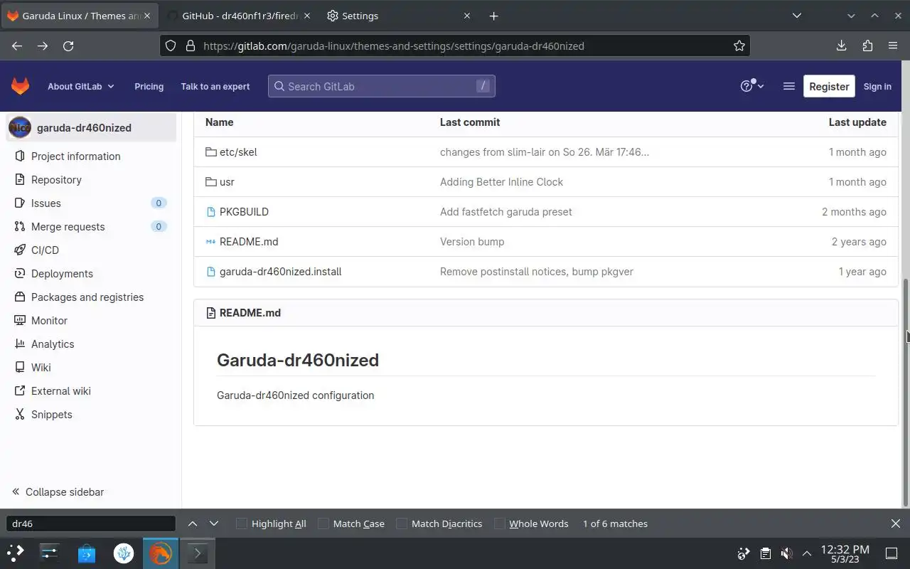
Task: Click the page vertical scrollbar
Action: (906, 391)
